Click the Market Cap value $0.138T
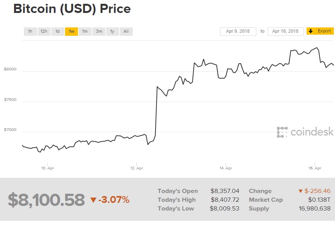335x236 pixels. point(319,200)
